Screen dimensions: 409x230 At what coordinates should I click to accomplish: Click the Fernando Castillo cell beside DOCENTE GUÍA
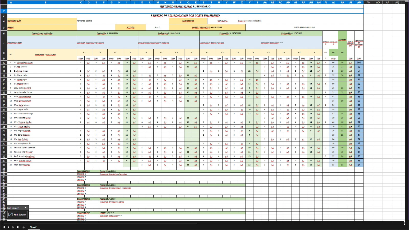[x=123, y=21]
